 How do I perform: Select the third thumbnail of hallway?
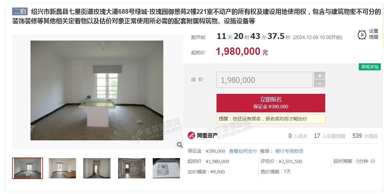coord(97,168)
